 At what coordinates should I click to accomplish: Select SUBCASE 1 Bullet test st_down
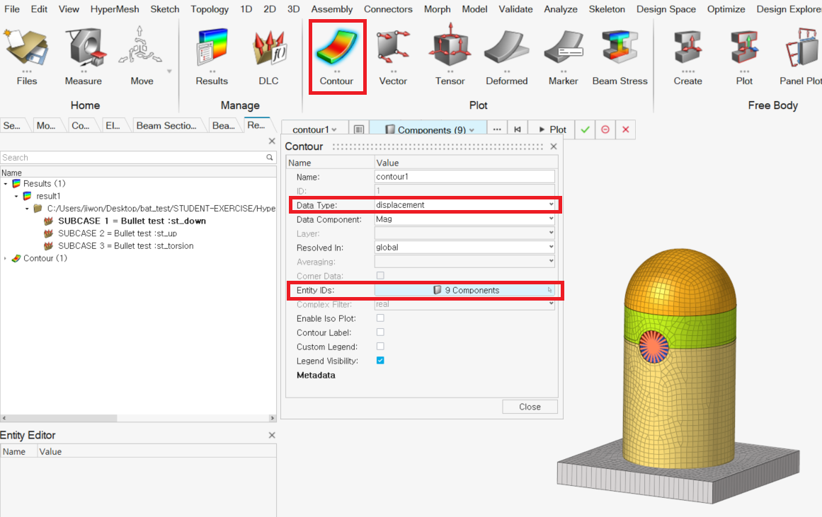pyautogui.click(x=132, y=221)
